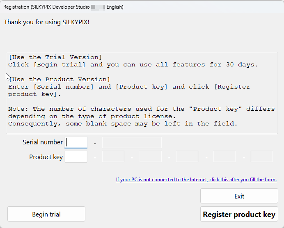Click the "Product key" label

(x=46, y=157)
